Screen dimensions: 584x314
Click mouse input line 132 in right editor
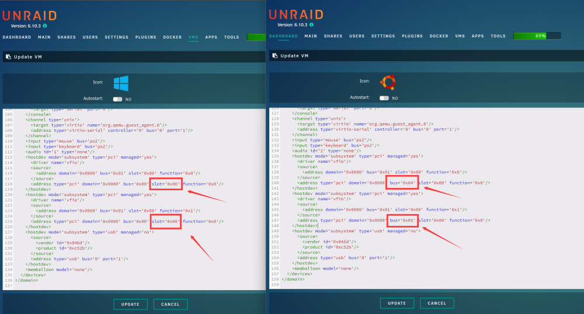pos(332,140)
